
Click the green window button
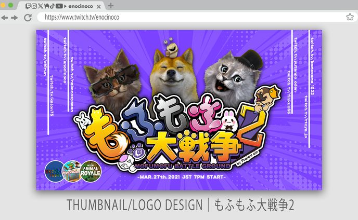[11, 5]
